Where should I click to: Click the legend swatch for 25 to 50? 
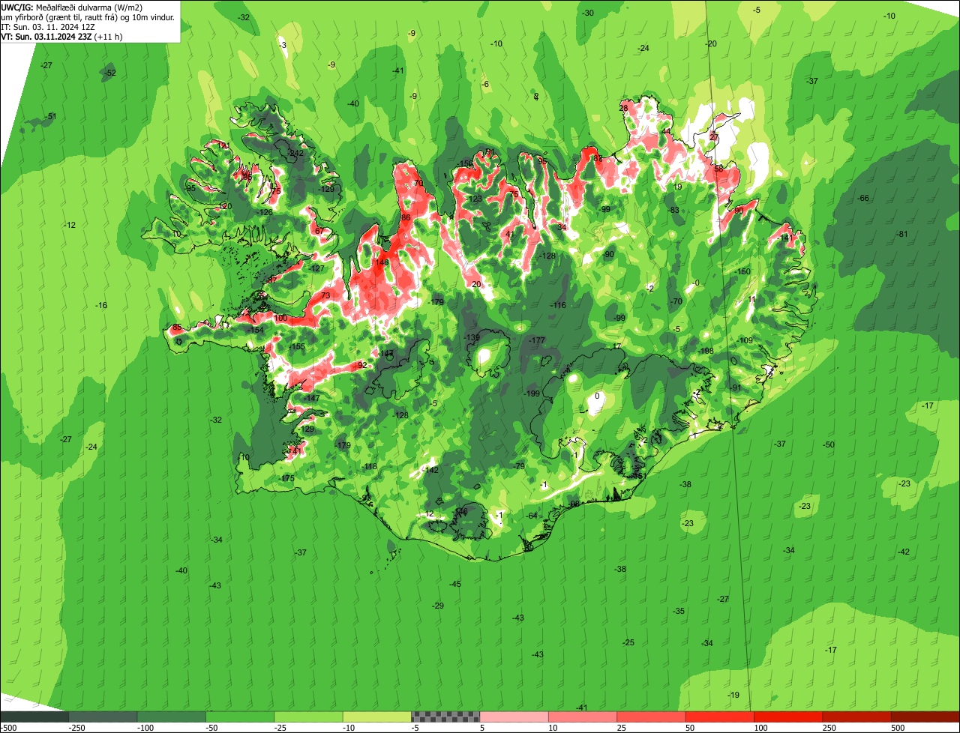point(651,717)
